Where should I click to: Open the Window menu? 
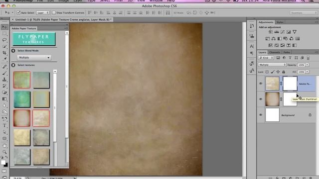(156, 1)
